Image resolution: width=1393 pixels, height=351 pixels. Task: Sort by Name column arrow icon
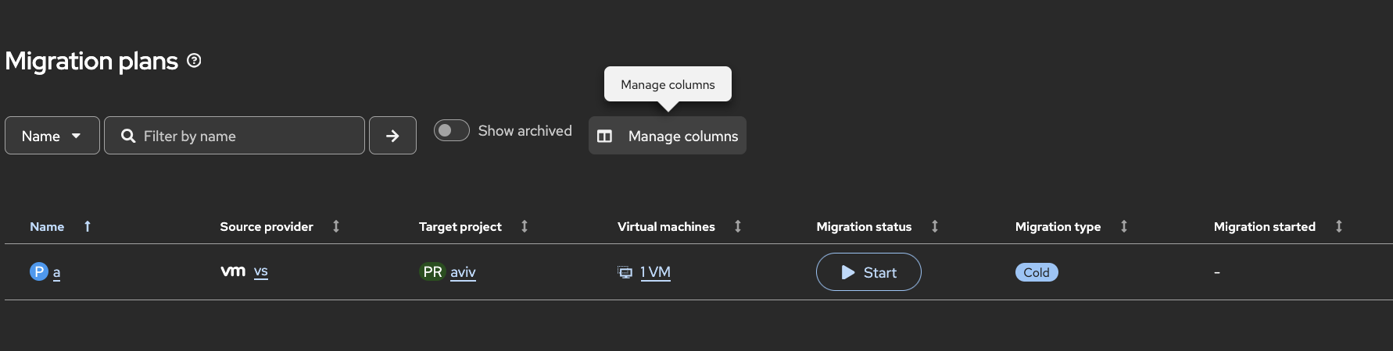click(x=88, y=226)
